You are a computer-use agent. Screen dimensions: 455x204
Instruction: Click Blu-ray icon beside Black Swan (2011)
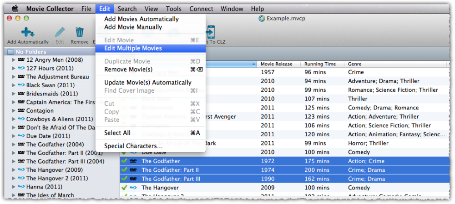point(21,85)
